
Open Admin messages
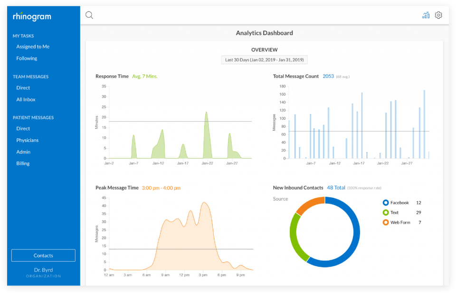(x=23, y=152)
